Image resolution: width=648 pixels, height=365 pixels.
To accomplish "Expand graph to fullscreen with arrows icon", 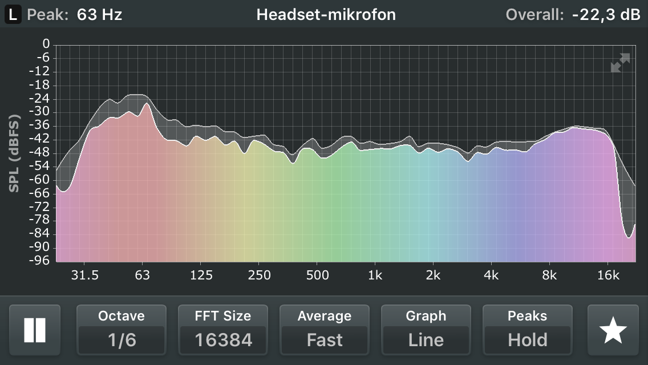I will (620, 62).
